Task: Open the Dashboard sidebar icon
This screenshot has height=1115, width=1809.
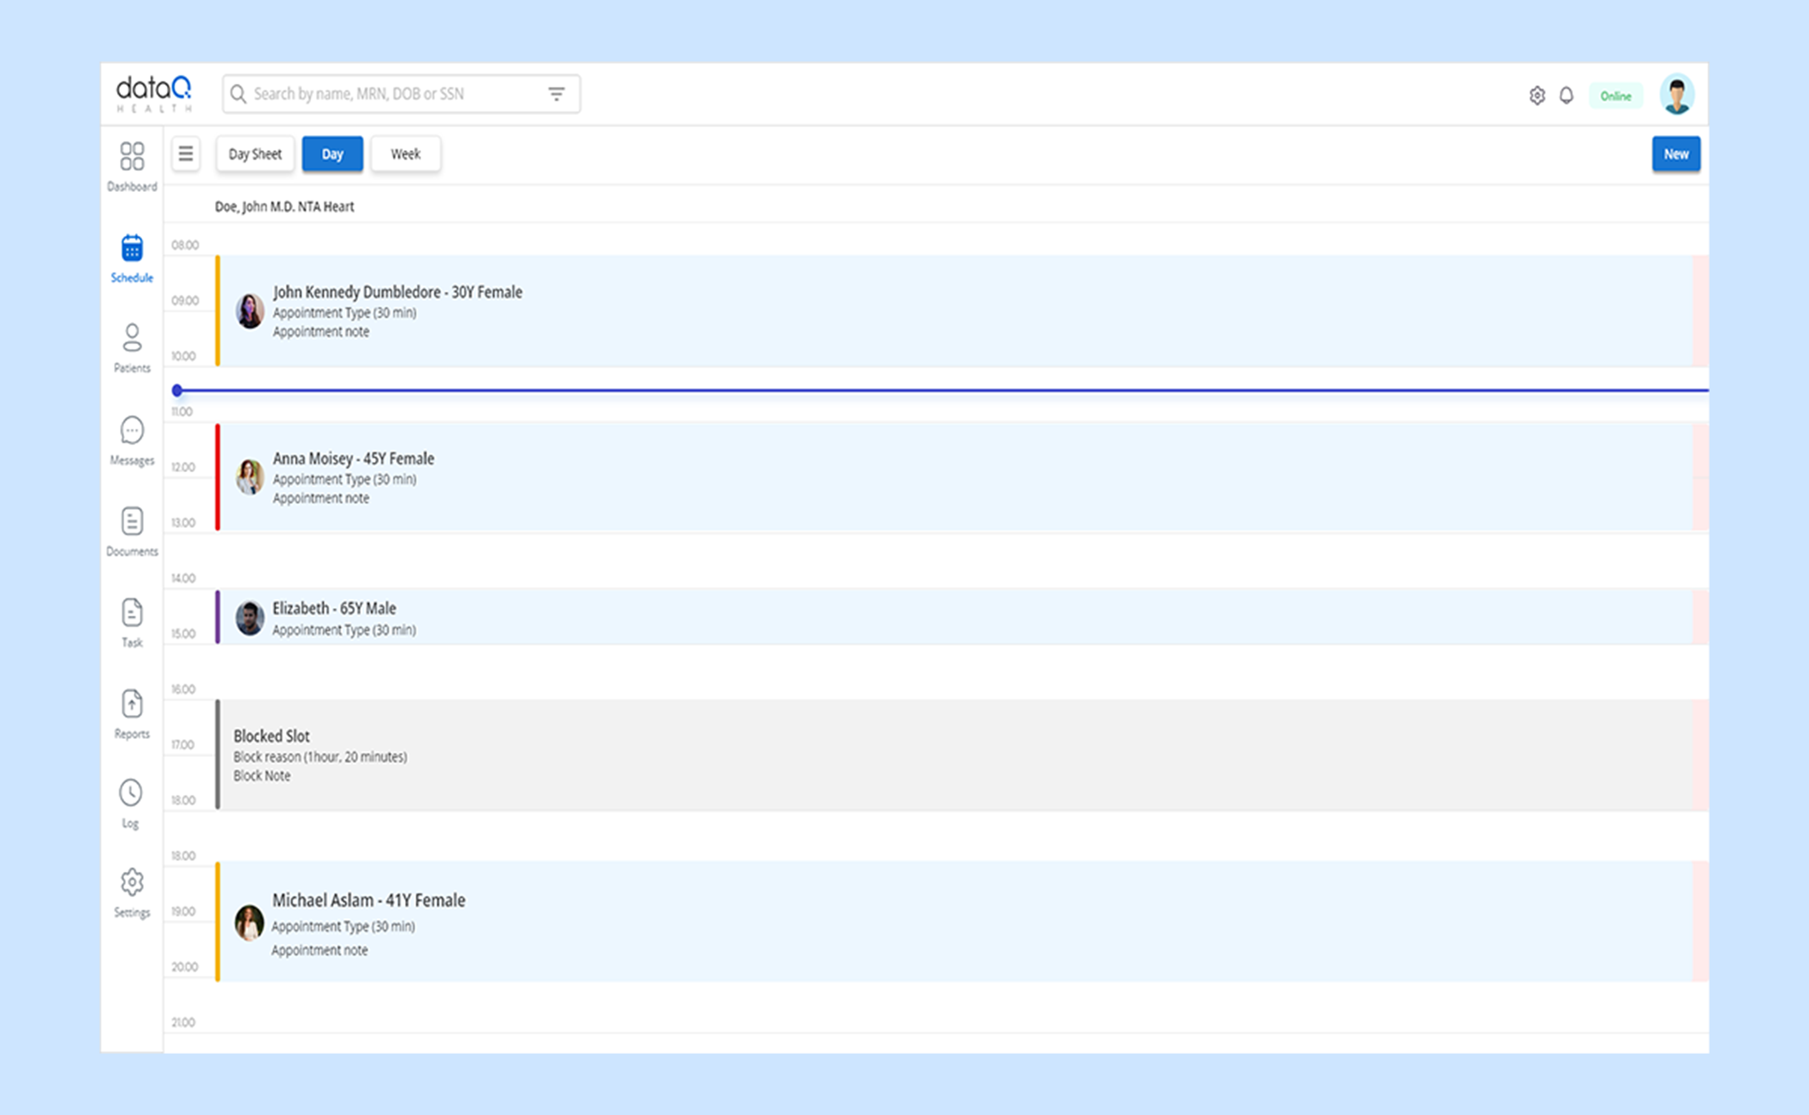Action: click(x=132, y=156)
